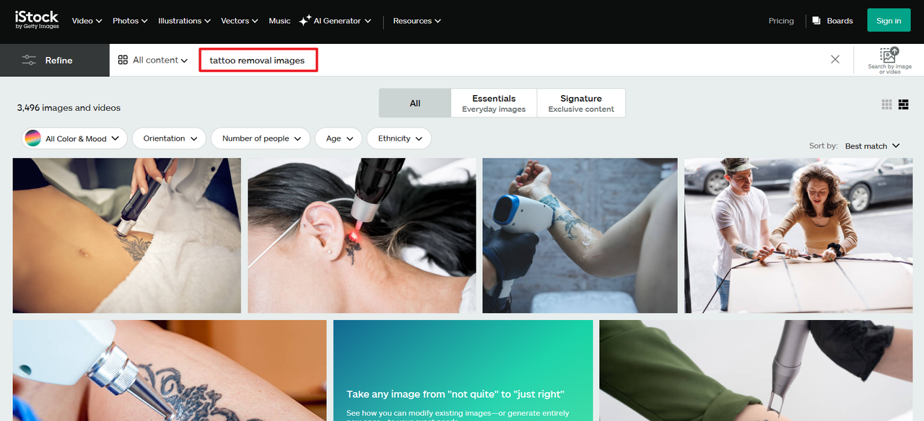Viewport: 924px width, 421px height.
Task: Open the Age filter dropdown
Action: (x=339, y=138)
